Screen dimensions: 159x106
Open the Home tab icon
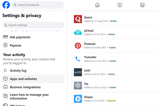[x=97, y=5]
